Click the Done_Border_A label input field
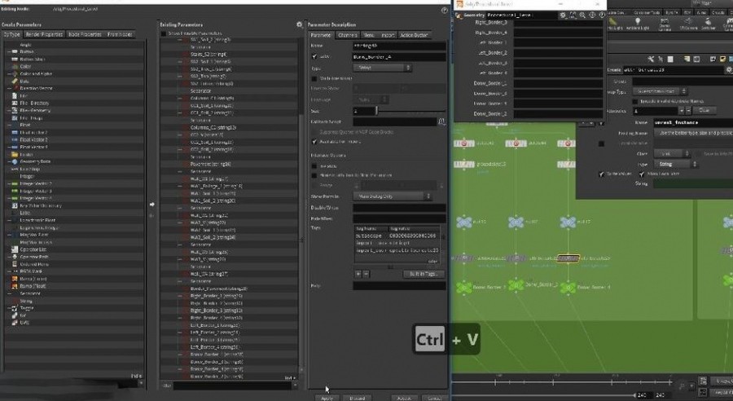The image size is (733, 401). click(399, 56)
